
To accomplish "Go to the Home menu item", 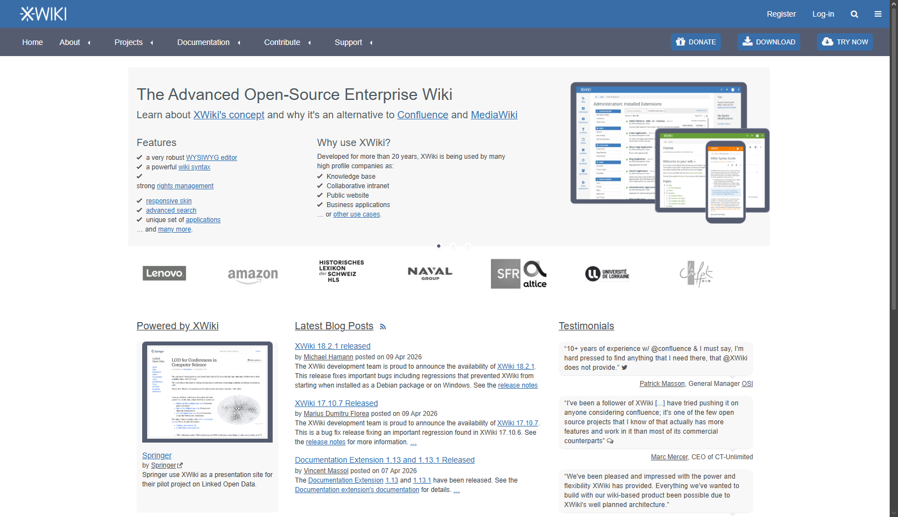I will tap(32, 42).
